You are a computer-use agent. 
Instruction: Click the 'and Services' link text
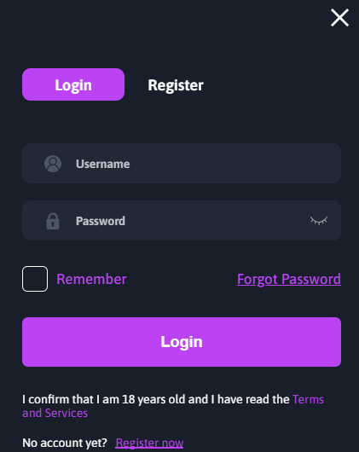coord(55,413)
